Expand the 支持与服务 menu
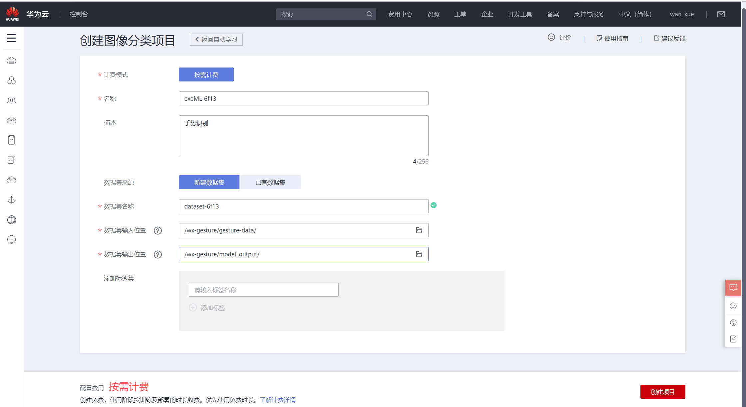 point(588,14)
